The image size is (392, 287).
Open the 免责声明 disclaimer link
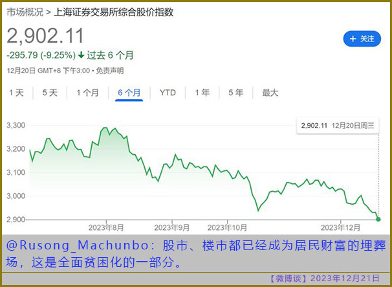tap(110, 71)
